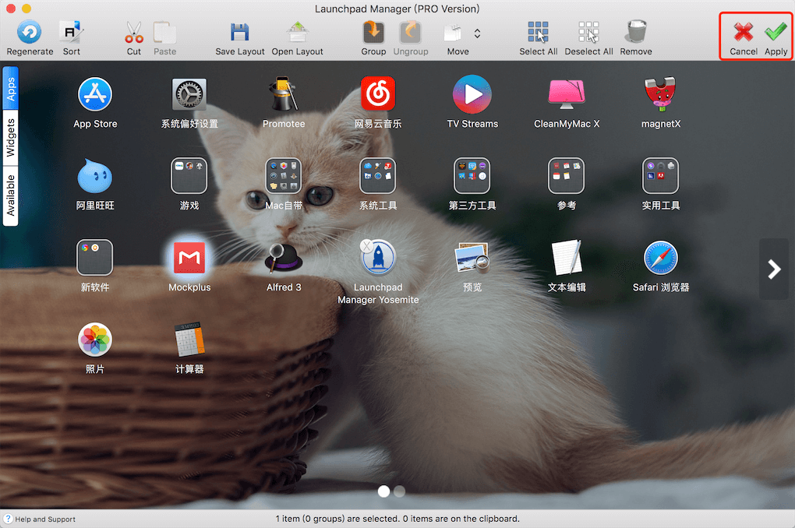Open the Sort tool
The image size is (795, 528).
(x=71, y=33)
